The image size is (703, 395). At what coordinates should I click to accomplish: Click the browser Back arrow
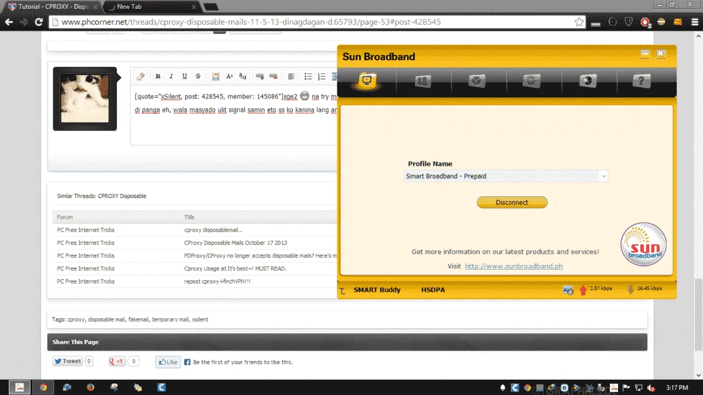tap(9, 22)
